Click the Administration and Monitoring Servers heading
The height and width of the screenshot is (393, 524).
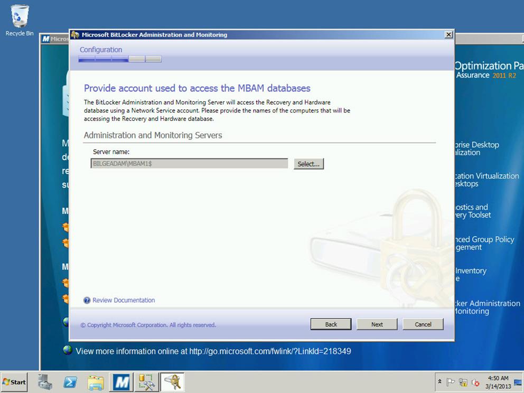(x=153, y=135)
